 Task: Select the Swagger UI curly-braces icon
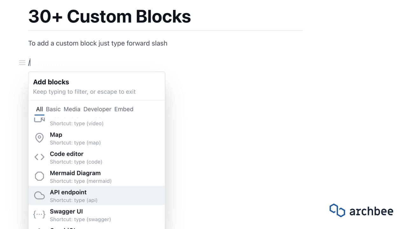(x=39, y=214)
